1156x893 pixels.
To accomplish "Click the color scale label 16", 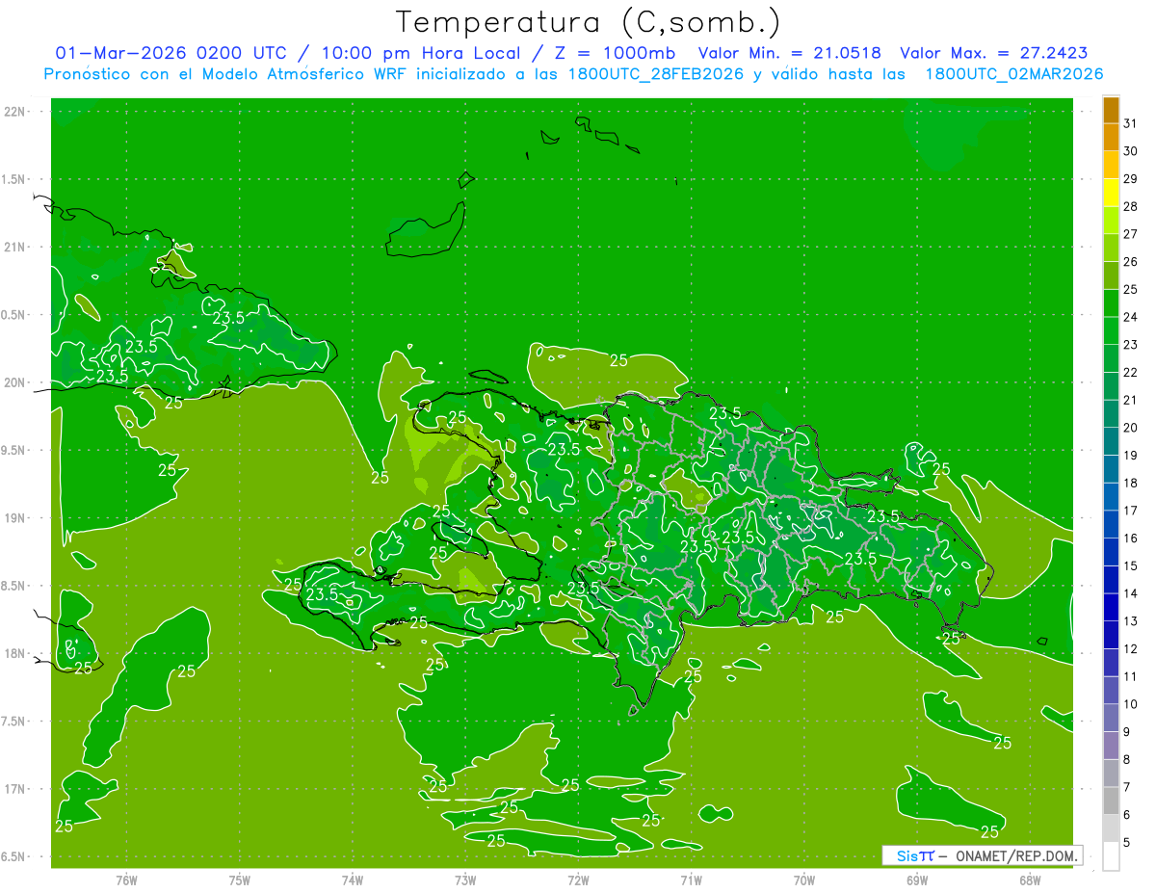I will click(x=1130, y=538).
